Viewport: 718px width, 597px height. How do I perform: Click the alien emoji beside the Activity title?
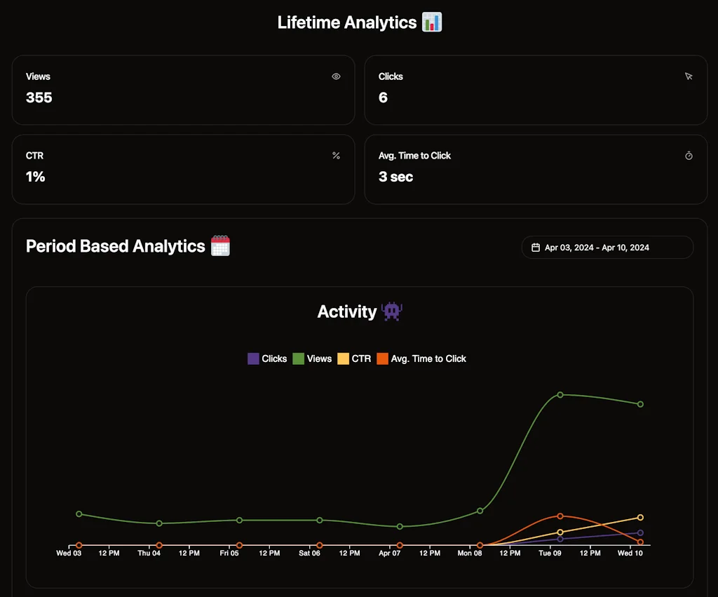click(x=391, y=311)
